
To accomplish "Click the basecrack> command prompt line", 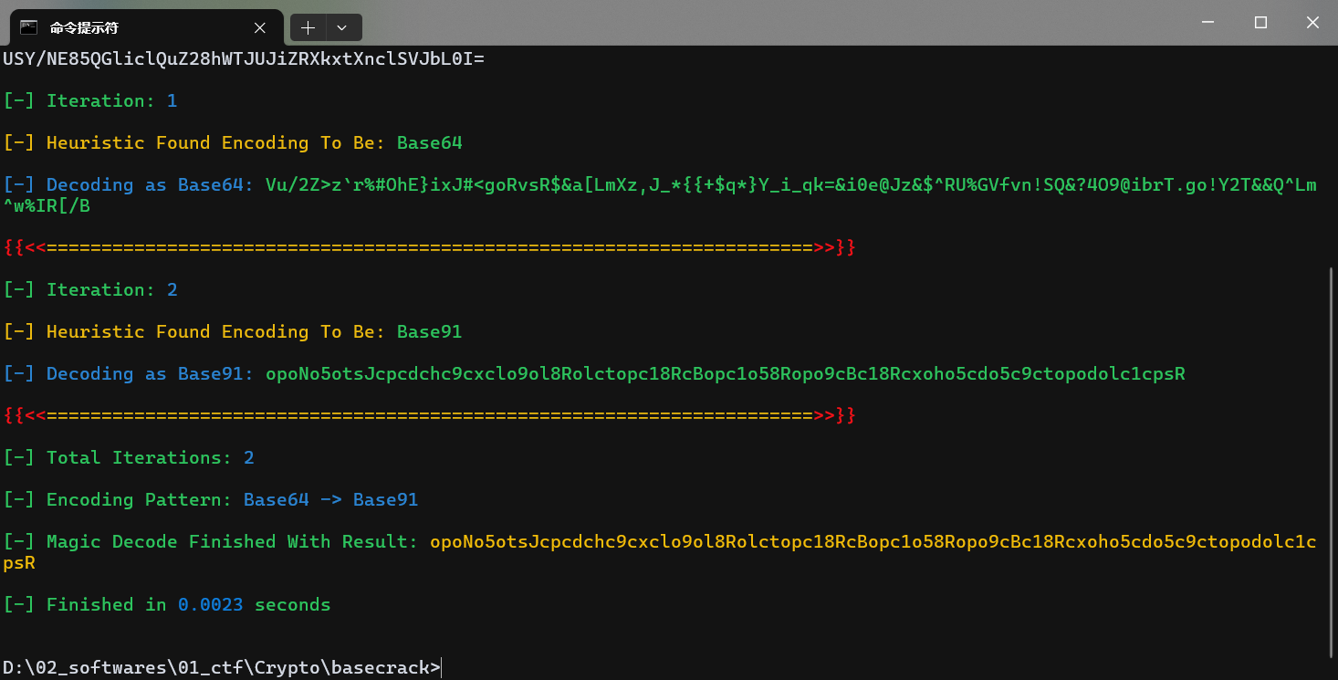I will point(222,668).
